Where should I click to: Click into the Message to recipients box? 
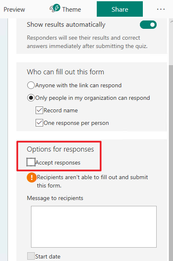click(94, 227)
